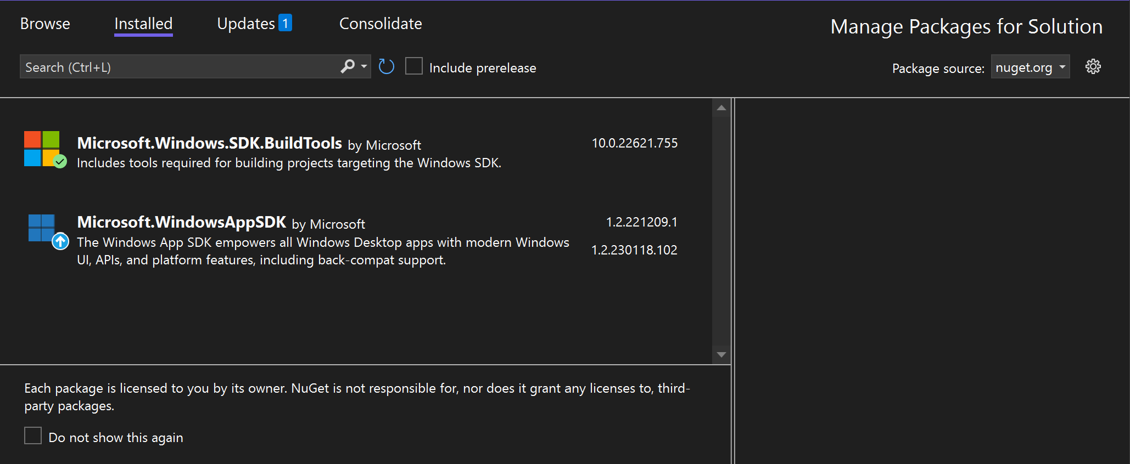
Task: Click the installed checkmark badge on BuildTools
Action: tap(60, 162)
